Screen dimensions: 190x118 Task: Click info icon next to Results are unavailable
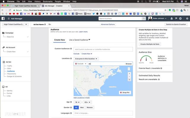pyautogui.click(x=159, y=79)
